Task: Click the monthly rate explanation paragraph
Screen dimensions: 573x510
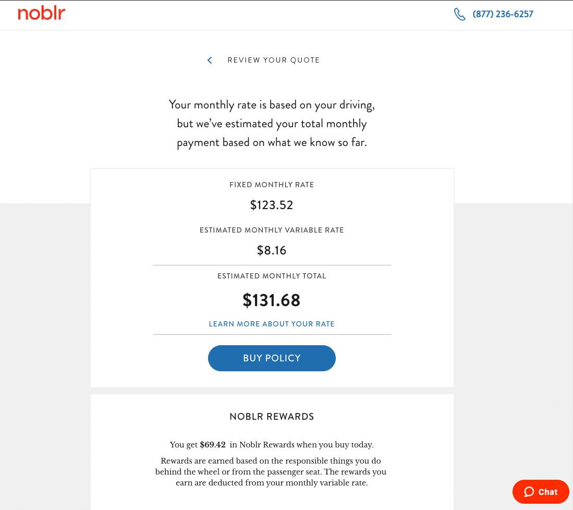Action: coord(272,124)
